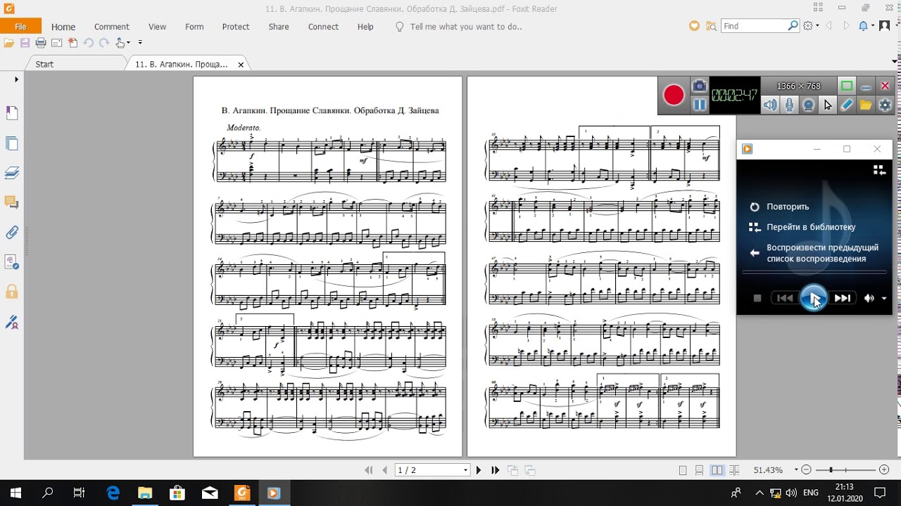Open the Layers panel in sidebar
Viewport: 901px width, 506px height.
[11, 173]
